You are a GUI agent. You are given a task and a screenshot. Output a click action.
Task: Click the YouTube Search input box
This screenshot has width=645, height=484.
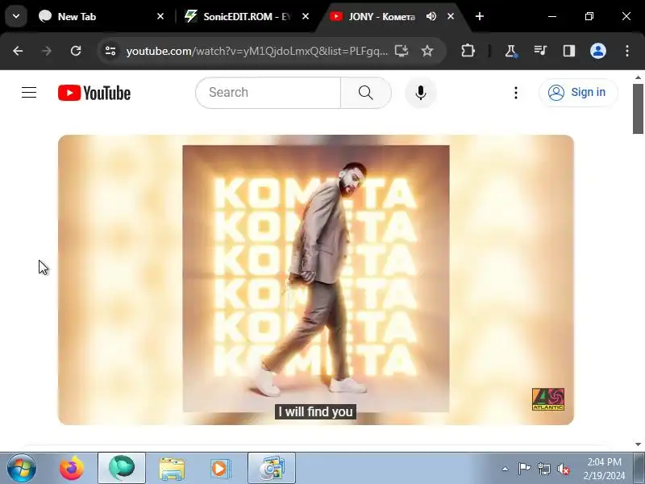(268, 93)
